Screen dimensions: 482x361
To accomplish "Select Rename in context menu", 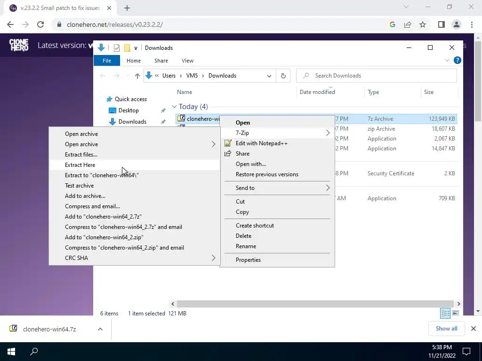I will click(x=277, y=246).
